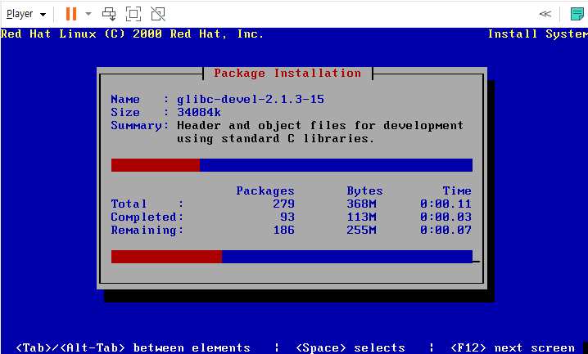Expand the power options dropdown arrow
Image resolution: width=588 pixels, height=354 pixels.
click(x=88, y=14)
